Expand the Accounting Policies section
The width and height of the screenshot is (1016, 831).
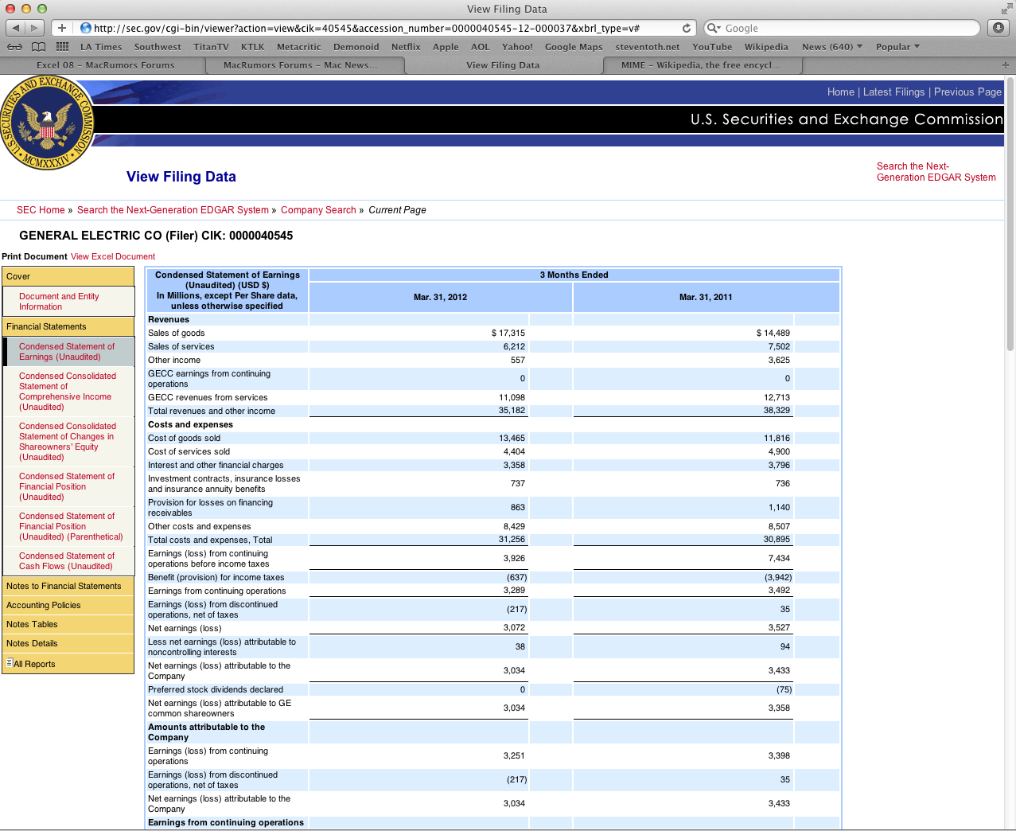pyautogui.click(x=68, y=605)
